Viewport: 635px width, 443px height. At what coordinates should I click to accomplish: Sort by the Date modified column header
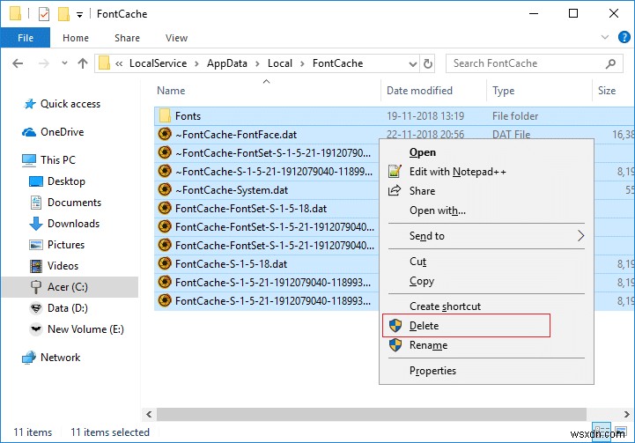coord(419,91)
